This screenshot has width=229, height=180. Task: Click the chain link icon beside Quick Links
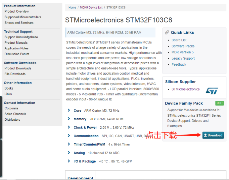coord(167,32)
